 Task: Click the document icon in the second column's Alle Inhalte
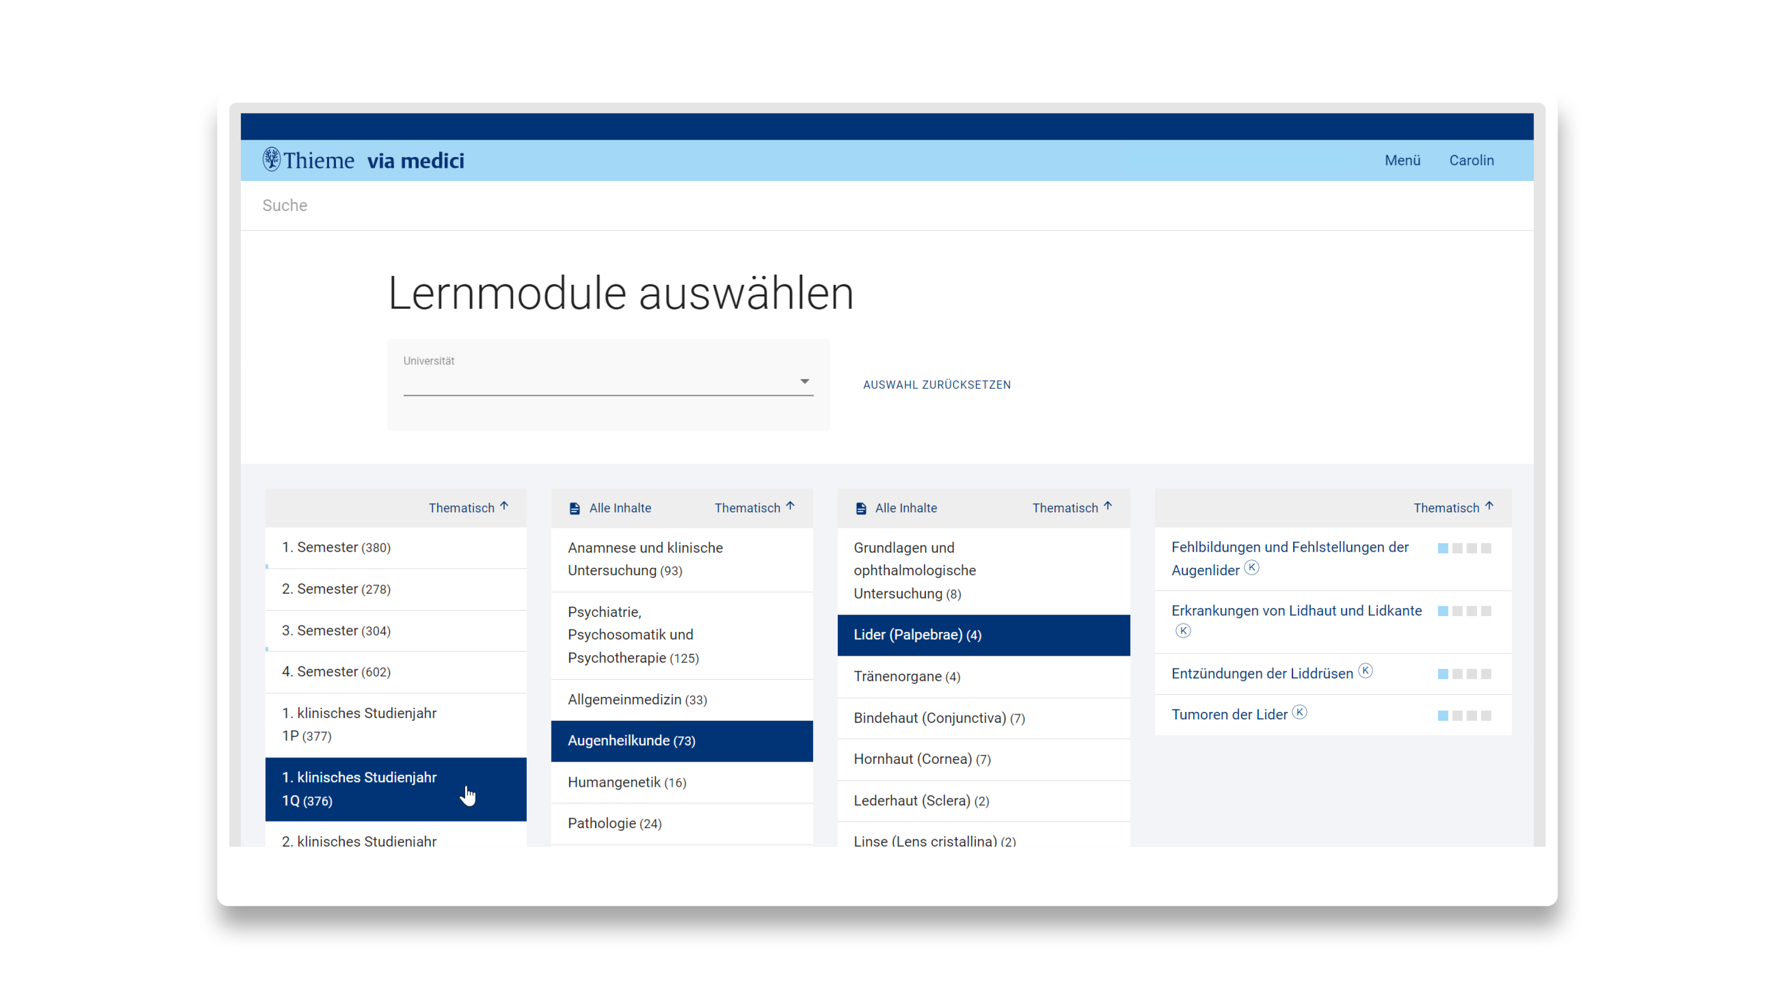pos(575,508)
